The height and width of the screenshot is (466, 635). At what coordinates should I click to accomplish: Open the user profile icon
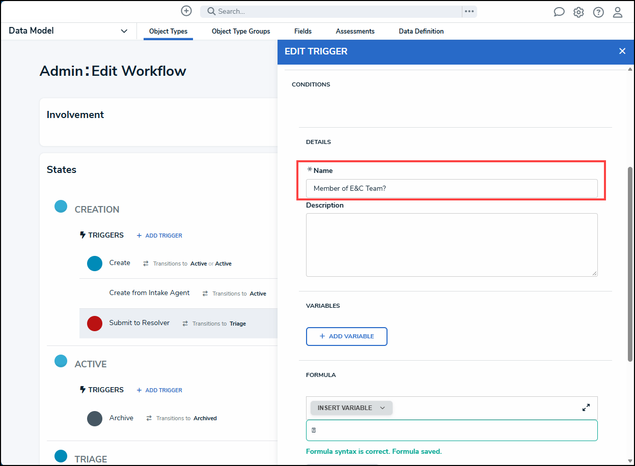click(618, 12)
